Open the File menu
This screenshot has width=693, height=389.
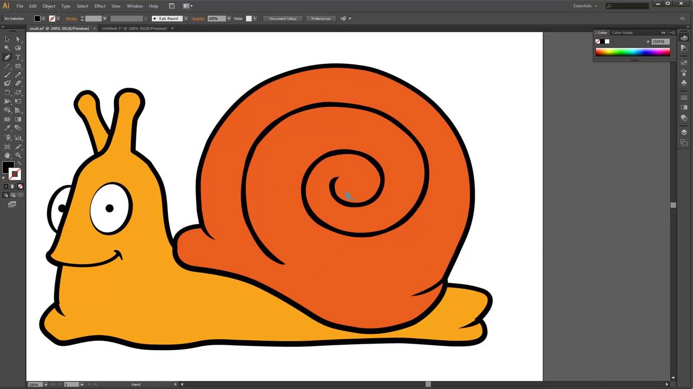(19, 6)
